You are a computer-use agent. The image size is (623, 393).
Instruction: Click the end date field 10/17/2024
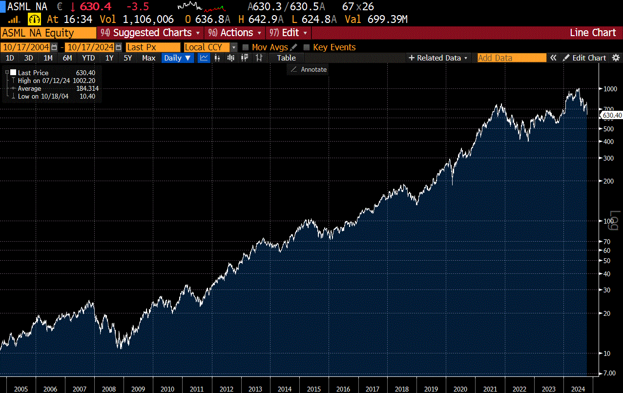[x=90, y=47]
